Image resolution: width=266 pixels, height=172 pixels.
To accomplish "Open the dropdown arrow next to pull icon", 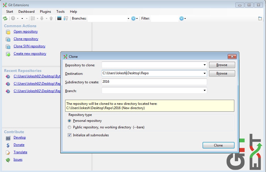I will pos(46,18).
